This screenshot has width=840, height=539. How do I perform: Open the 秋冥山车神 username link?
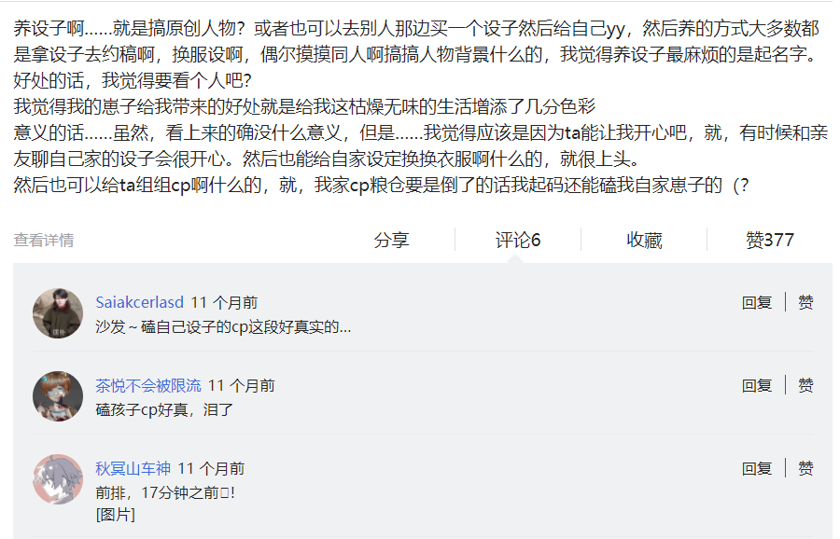point(133,468)
